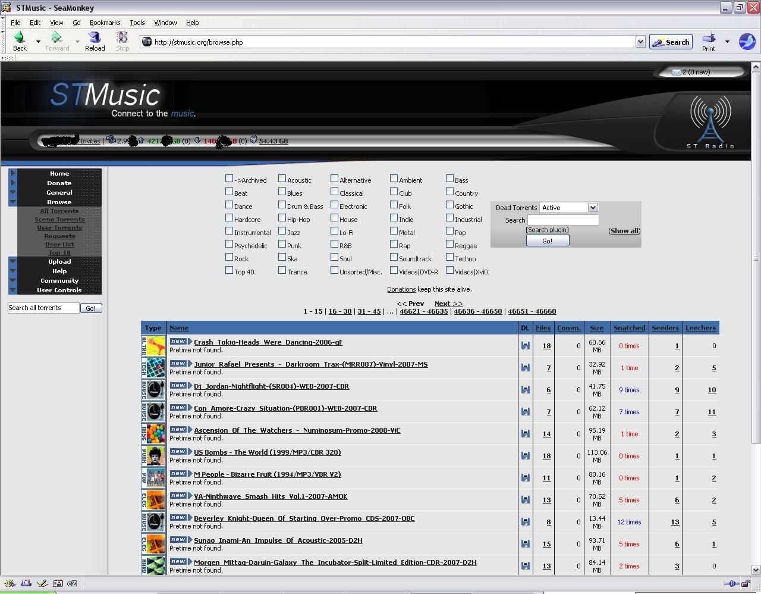Enable the Ambient genre filter
Image resolution: width=761 pixels, height=594 pixels.
(394, 179)
